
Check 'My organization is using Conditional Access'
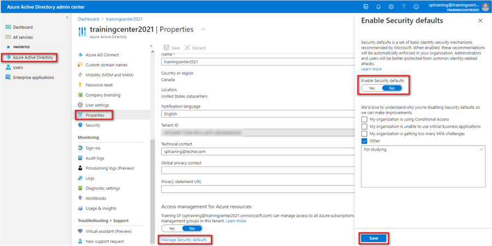coord(365,119)
